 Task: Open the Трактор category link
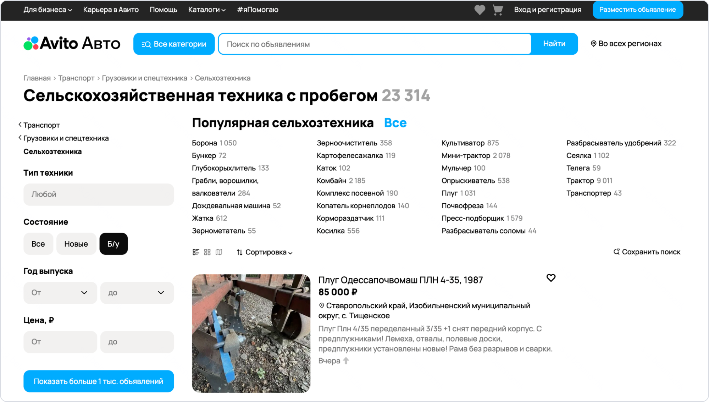click(x=580, y=181)
